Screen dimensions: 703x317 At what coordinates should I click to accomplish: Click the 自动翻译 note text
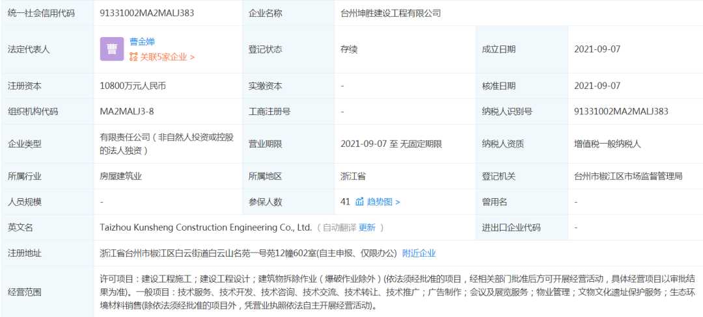pos(340,227)
